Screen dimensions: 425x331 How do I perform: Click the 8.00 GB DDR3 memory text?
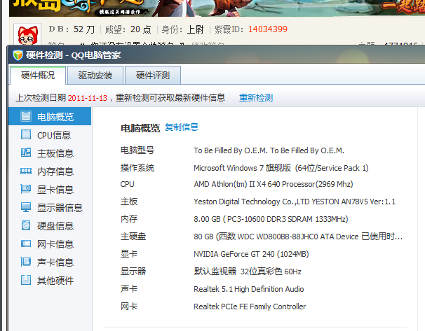(271, 219)
